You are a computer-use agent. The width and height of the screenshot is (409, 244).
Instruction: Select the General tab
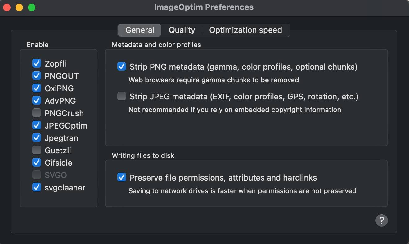[x=140, y=30]
